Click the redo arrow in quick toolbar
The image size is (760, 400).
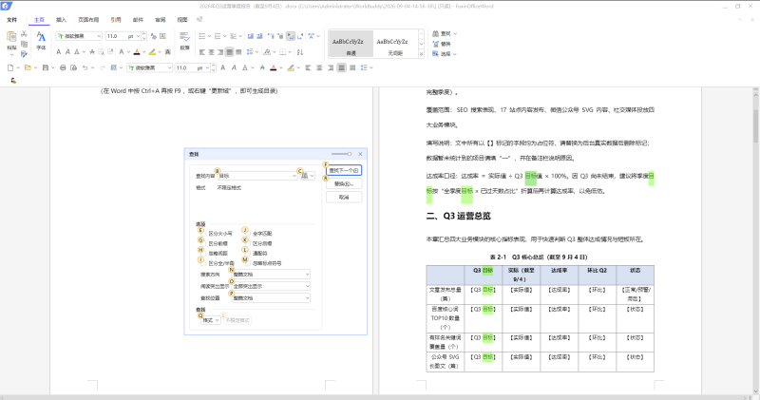click(x=102, y=67)
